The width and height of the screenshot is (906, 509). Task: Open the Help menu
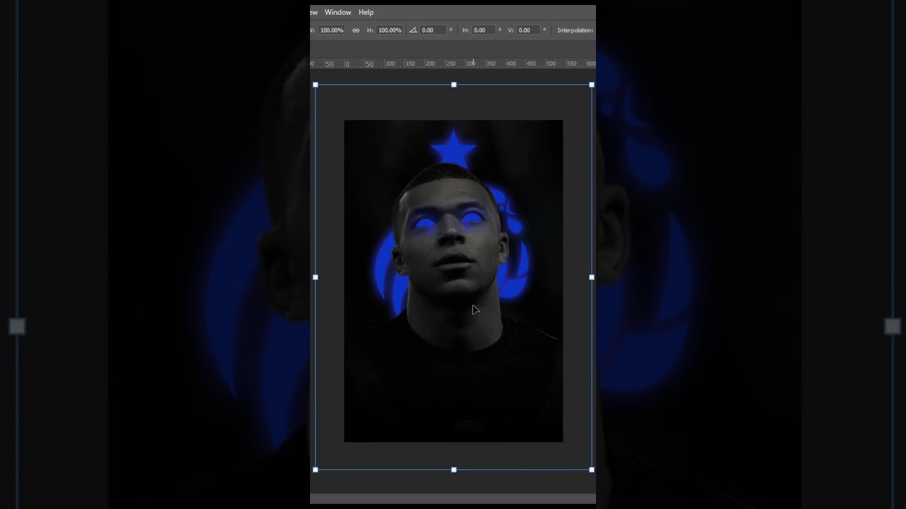pos(366,12)
